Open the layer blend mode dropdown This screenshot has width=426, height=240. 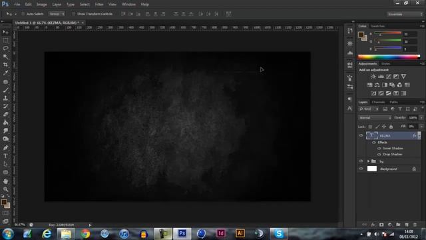pos(375,118)
